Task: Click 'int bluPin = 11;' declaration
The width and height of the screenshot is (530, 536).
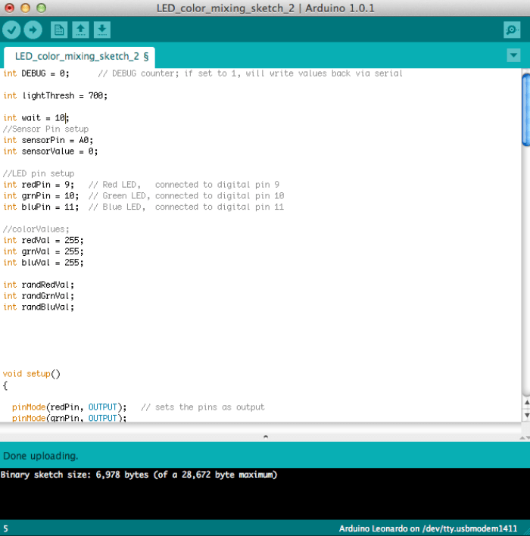Action: (41, 207)
